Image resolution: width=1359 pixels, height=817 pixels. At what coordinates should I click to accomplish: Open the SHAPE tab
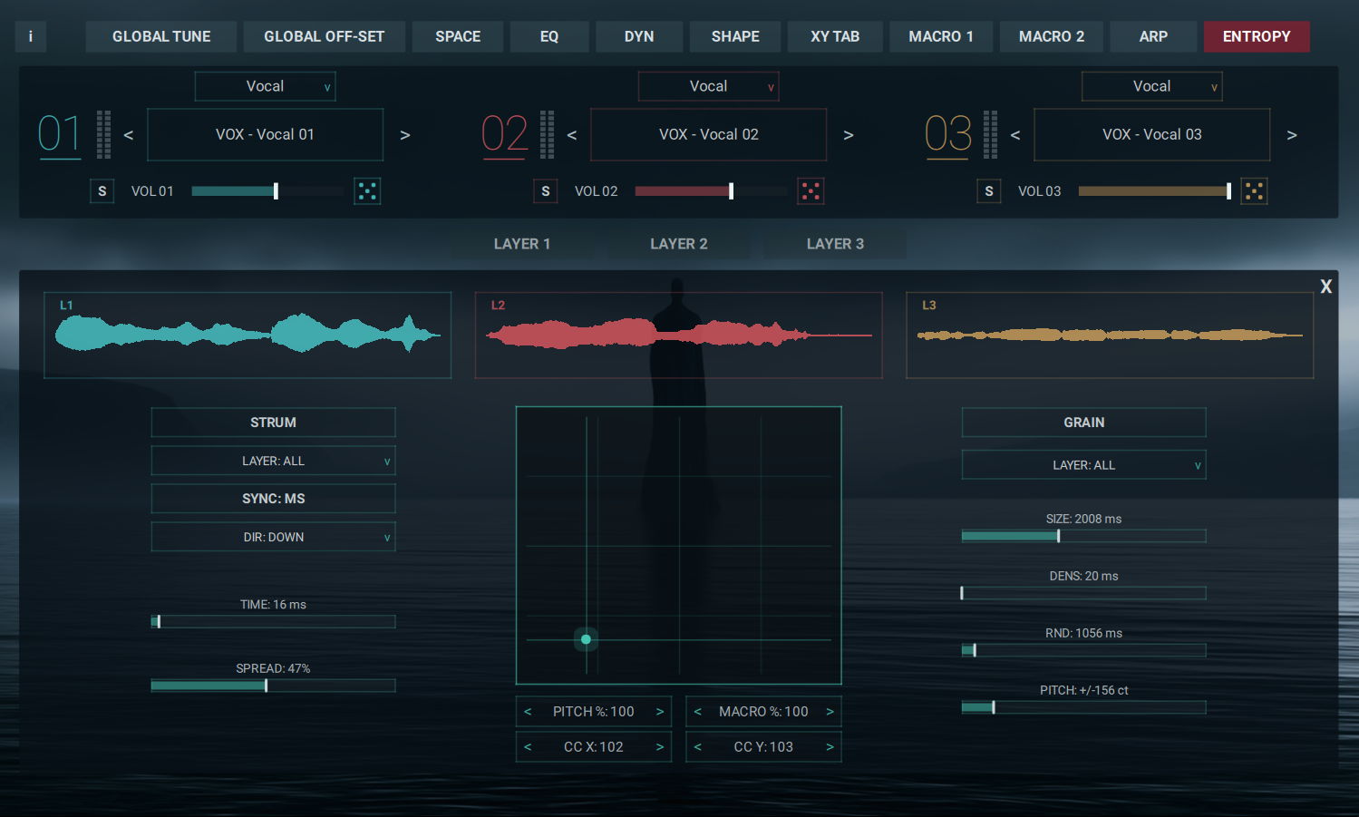click(x=735, y=36)
